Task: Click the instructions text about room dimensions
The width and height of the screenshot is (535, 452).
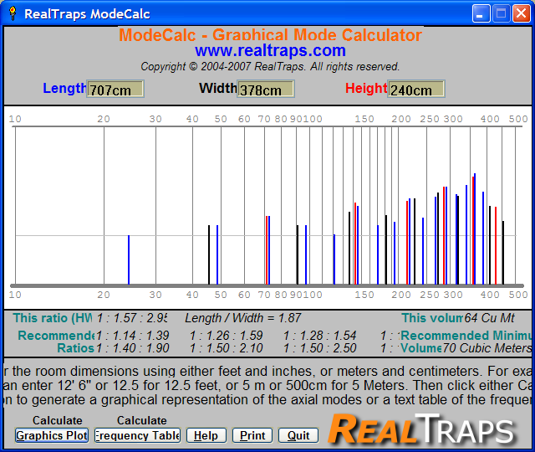Action: [x=267, y=385]
